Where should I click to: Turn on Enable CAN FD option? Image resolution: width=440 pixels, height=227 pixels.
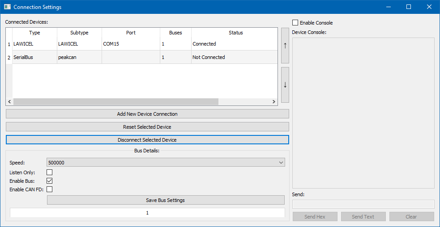[x=50, y=189]
